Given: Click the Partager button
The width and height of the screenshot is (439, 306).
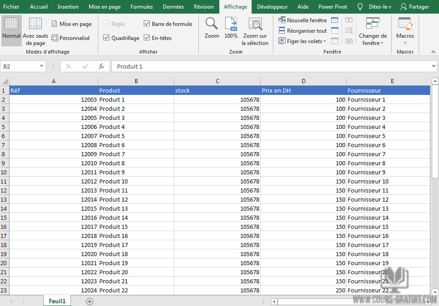Looking at the screenshot, I should coord(414,7).
